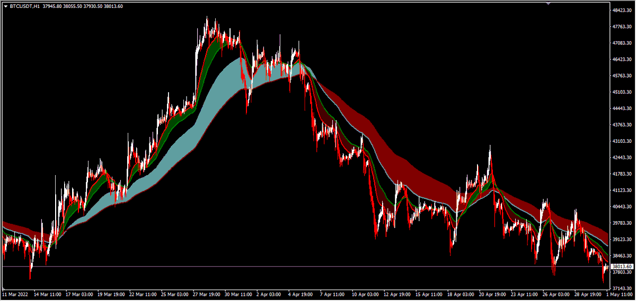Click the BTCUSDT,H1 chart title text

pos(24,6)
